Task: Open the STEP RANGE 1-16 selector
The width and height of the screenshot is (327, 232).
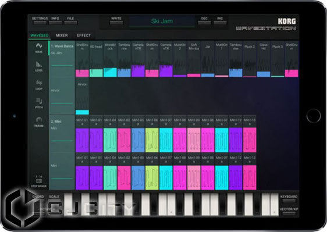Action: pyautogui.click(x=39, y=181)
